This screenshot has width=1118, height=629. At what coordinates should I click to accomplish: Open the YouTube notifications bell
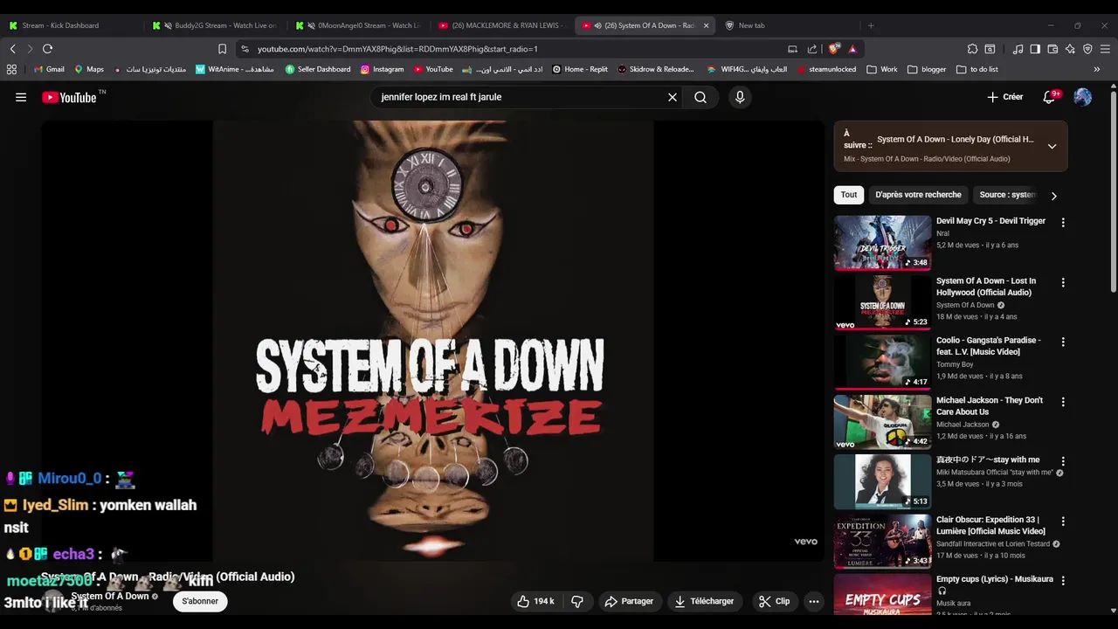point(1049,97)
